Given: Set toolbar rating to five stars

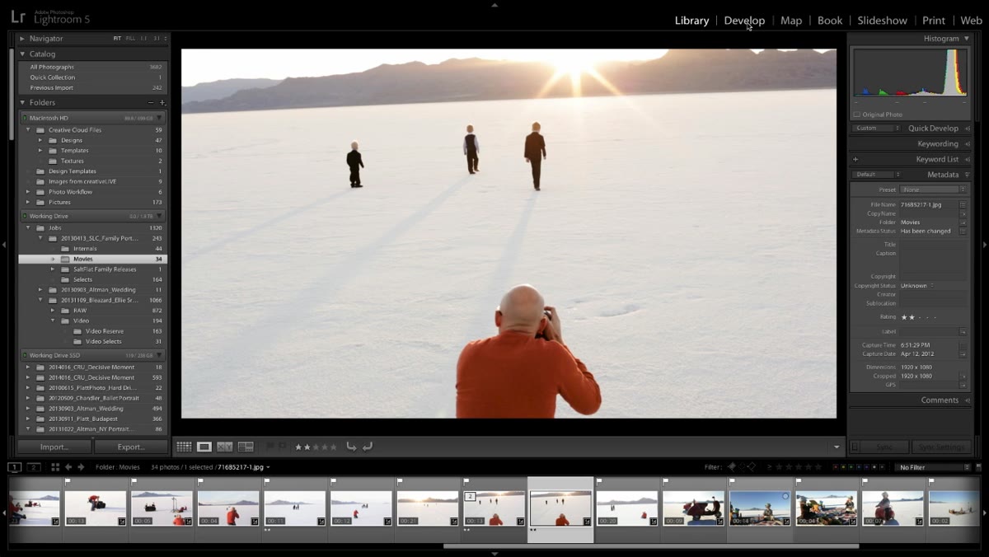Looking at the screenshot, I should [x=334, y=447].
